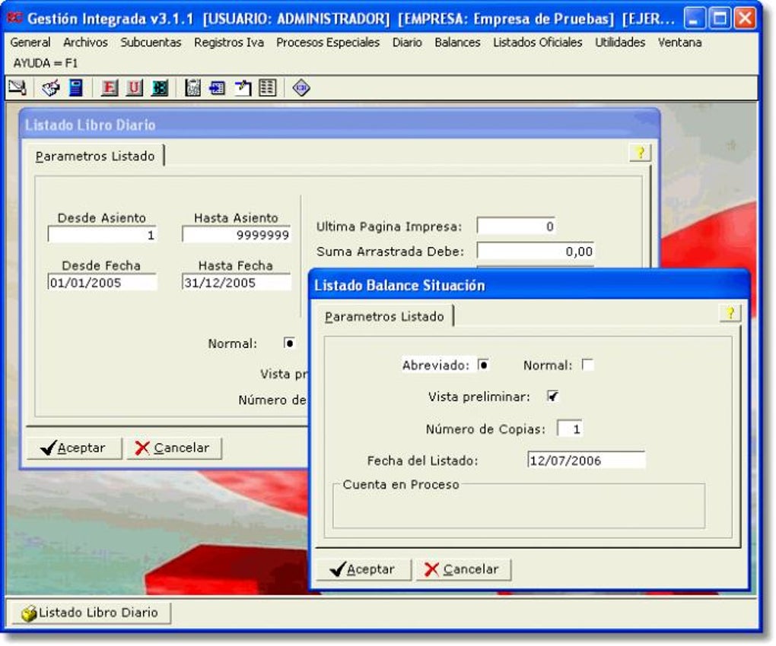Open the Ventana menu
776x646 pixels.
tap(679, 43)
